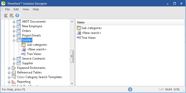Open the Help menu
Screen dimensions: 186x93
click(x=36, y=9)
